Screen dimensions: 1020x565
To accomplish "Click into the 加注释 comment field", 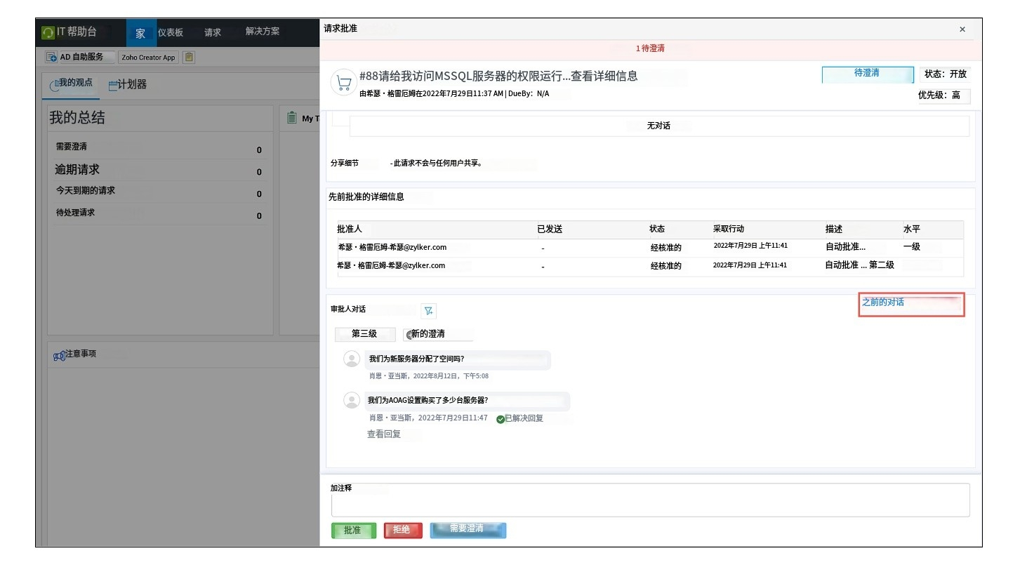I will tap(649, 501).
